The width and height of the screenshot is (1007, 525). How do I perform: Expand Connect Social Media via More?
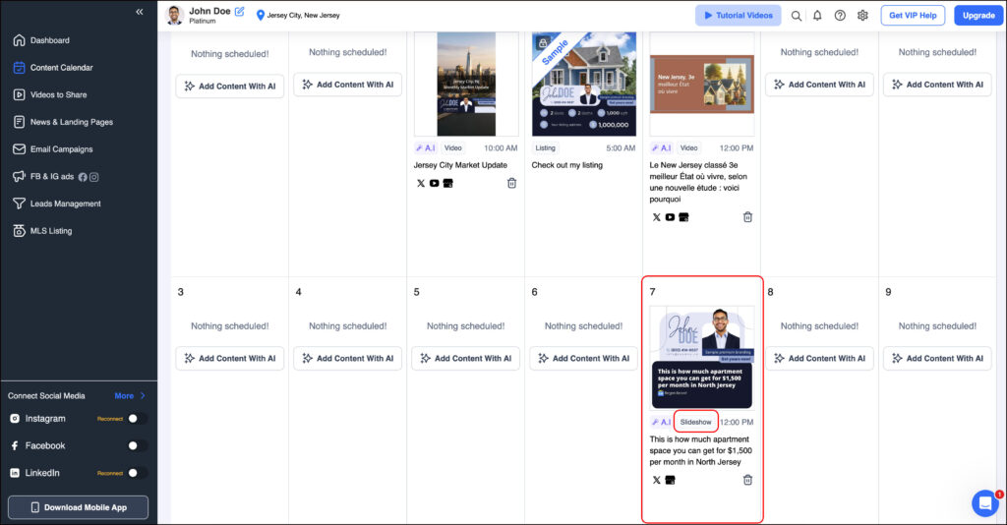click(x=129, y=396)
